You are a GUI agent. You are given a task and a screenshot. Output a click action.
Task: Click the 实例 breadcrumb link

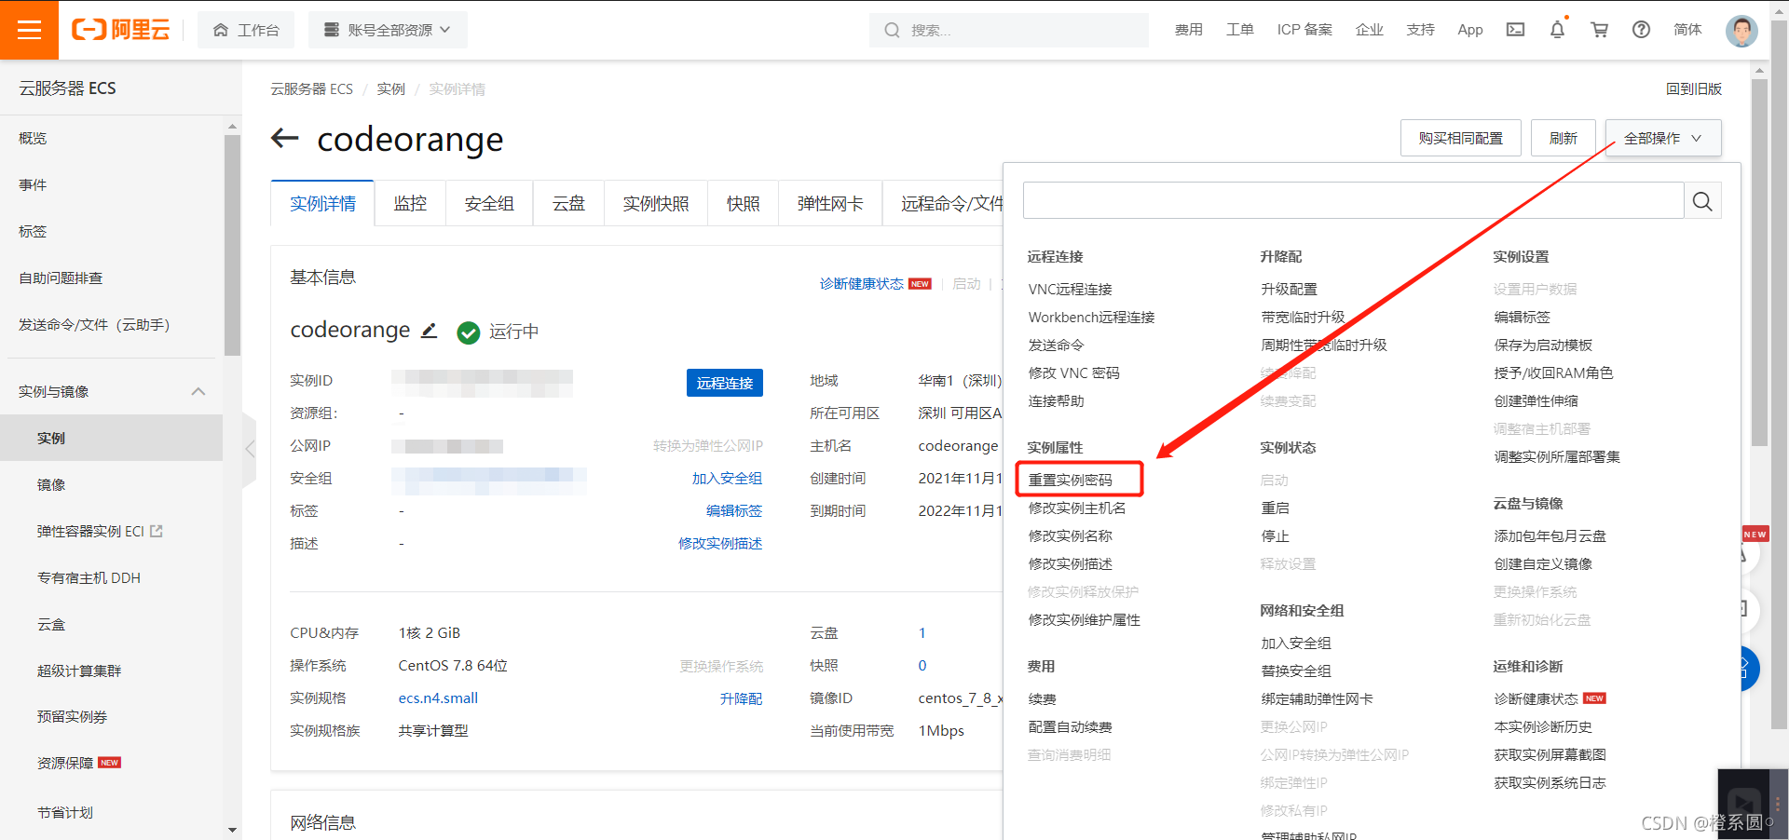(390, 89)
